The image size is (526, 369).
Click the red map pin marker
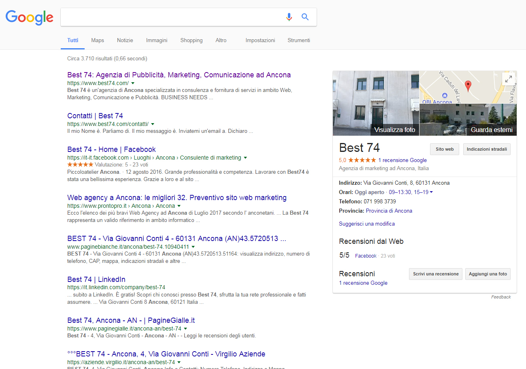point(468,86)
